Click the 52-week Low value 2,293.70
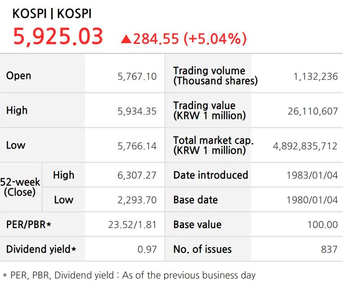The image size is (343, 285). click(137, 200)
